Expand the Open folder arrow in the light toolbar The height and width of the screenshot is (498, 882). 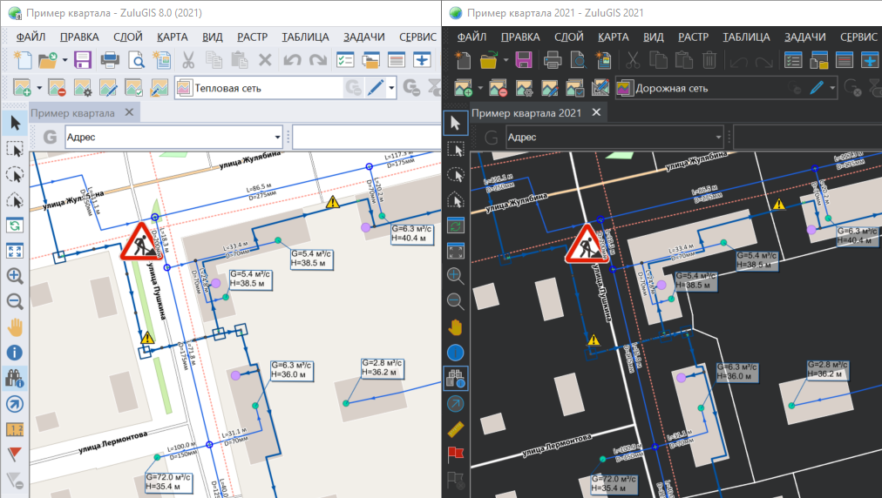click(x=64, y=60)
